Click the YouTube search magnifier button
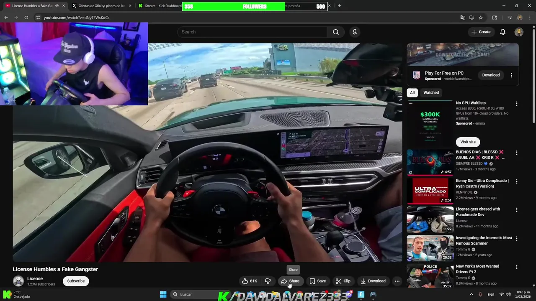The height and width of the screenshot is (301, 536). (336, 32)
